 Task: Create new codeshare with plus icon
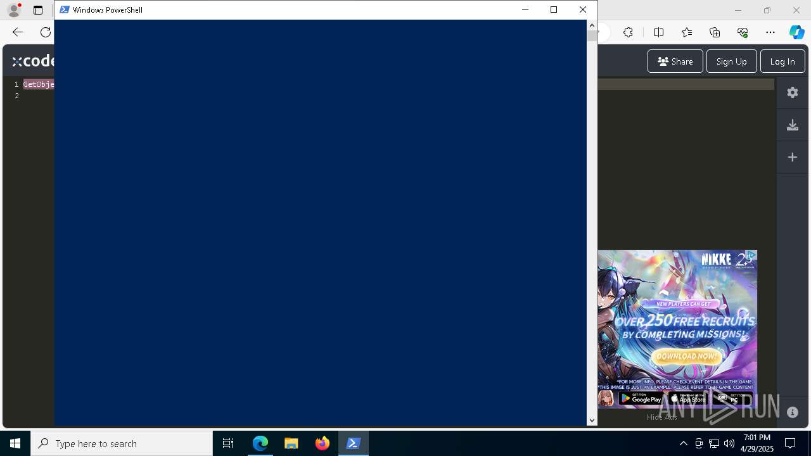point(793,157)
